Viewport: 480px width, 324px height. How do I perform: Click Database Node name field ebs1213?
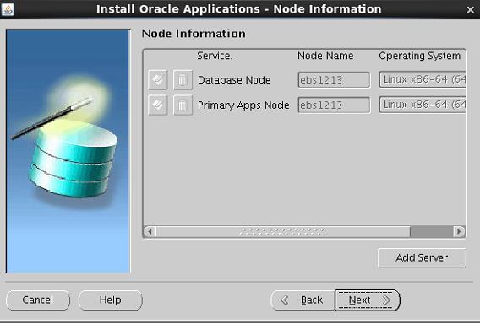(334, 80)
